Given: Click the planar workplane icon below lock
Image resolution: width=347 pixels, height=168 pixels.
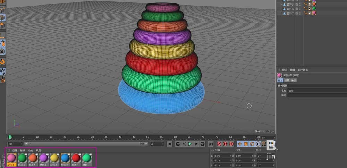Looking at the screenshot, I should point(2,79).
